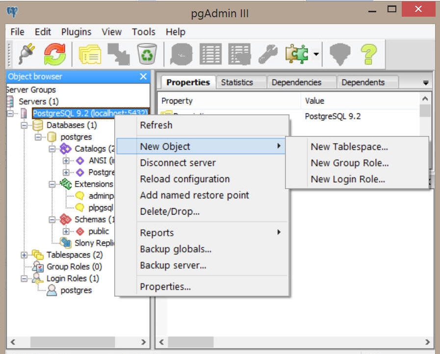
Task: Open the tab list dropdown arrow beside Dependents
Action: (426, 83)
